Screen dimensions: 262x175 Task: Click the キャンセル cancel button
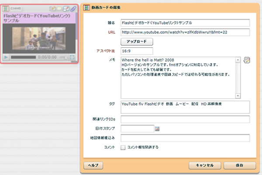tap(204, 165)
